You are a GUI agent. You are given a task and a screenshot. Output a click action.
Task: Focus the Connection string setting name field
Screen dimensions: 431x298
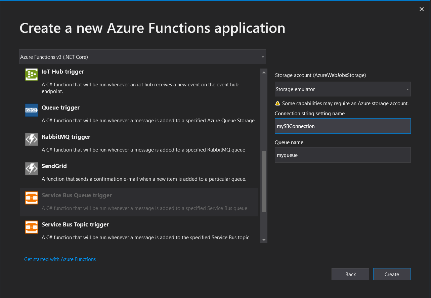pos(342,126)
